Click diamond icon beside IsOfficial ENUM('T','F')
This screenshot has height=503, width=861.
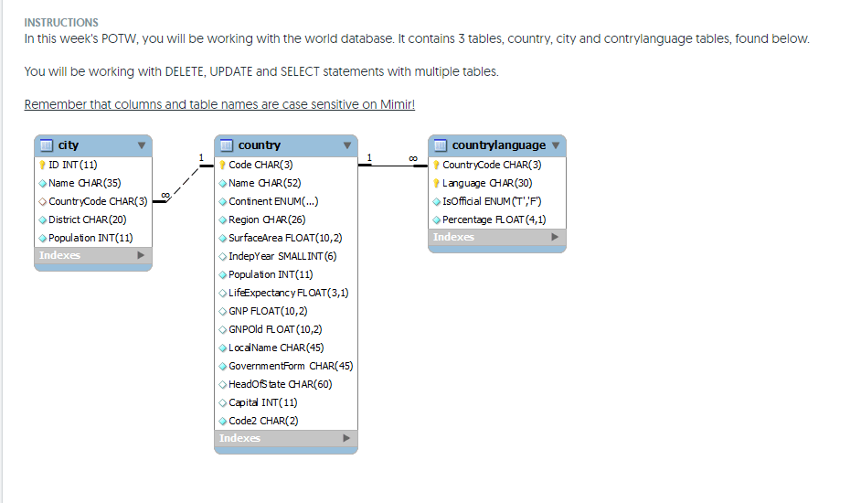pos(437,202)
